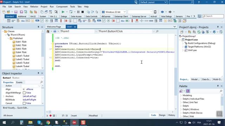Toggle the Cancel property checkbox
This screenshot has height=126, width=225.
coord(24,103)
